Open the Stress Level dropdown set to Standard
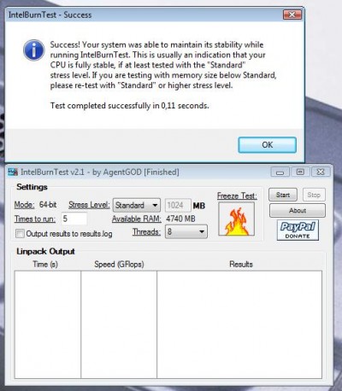Screen dimensions: 342x391 137,205
